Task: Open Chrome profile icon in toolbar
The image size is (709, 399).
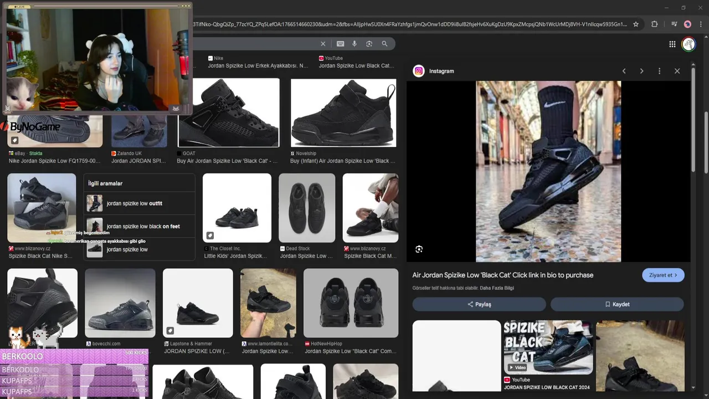Action: click(687, 24)
